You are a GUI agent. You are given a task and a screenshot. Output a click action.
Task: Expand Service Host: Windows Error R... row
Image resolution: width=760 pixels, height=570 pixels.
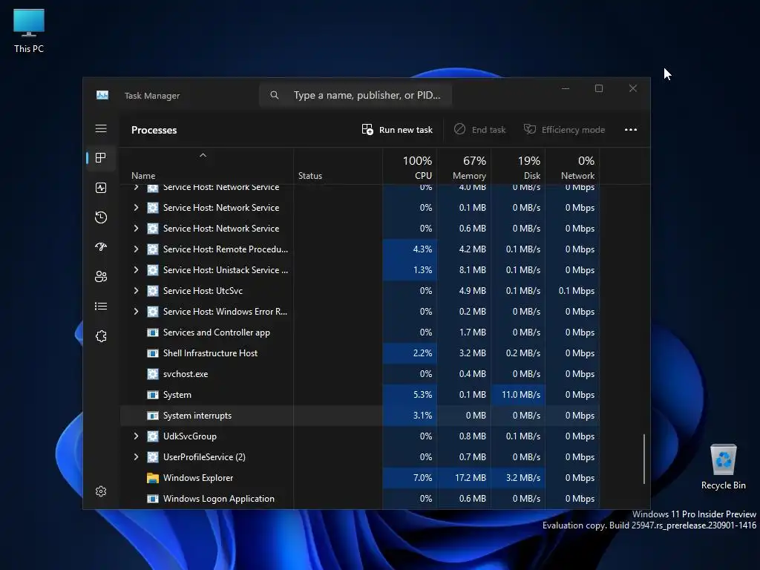(137, 312)
